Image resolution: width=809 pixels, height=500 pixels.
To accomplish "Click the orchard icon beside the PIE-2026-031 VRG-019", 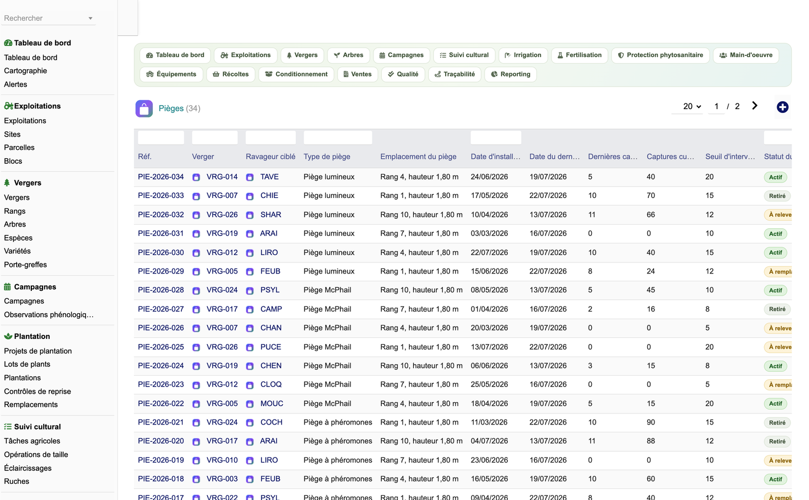I will click(x=196, y=234).
